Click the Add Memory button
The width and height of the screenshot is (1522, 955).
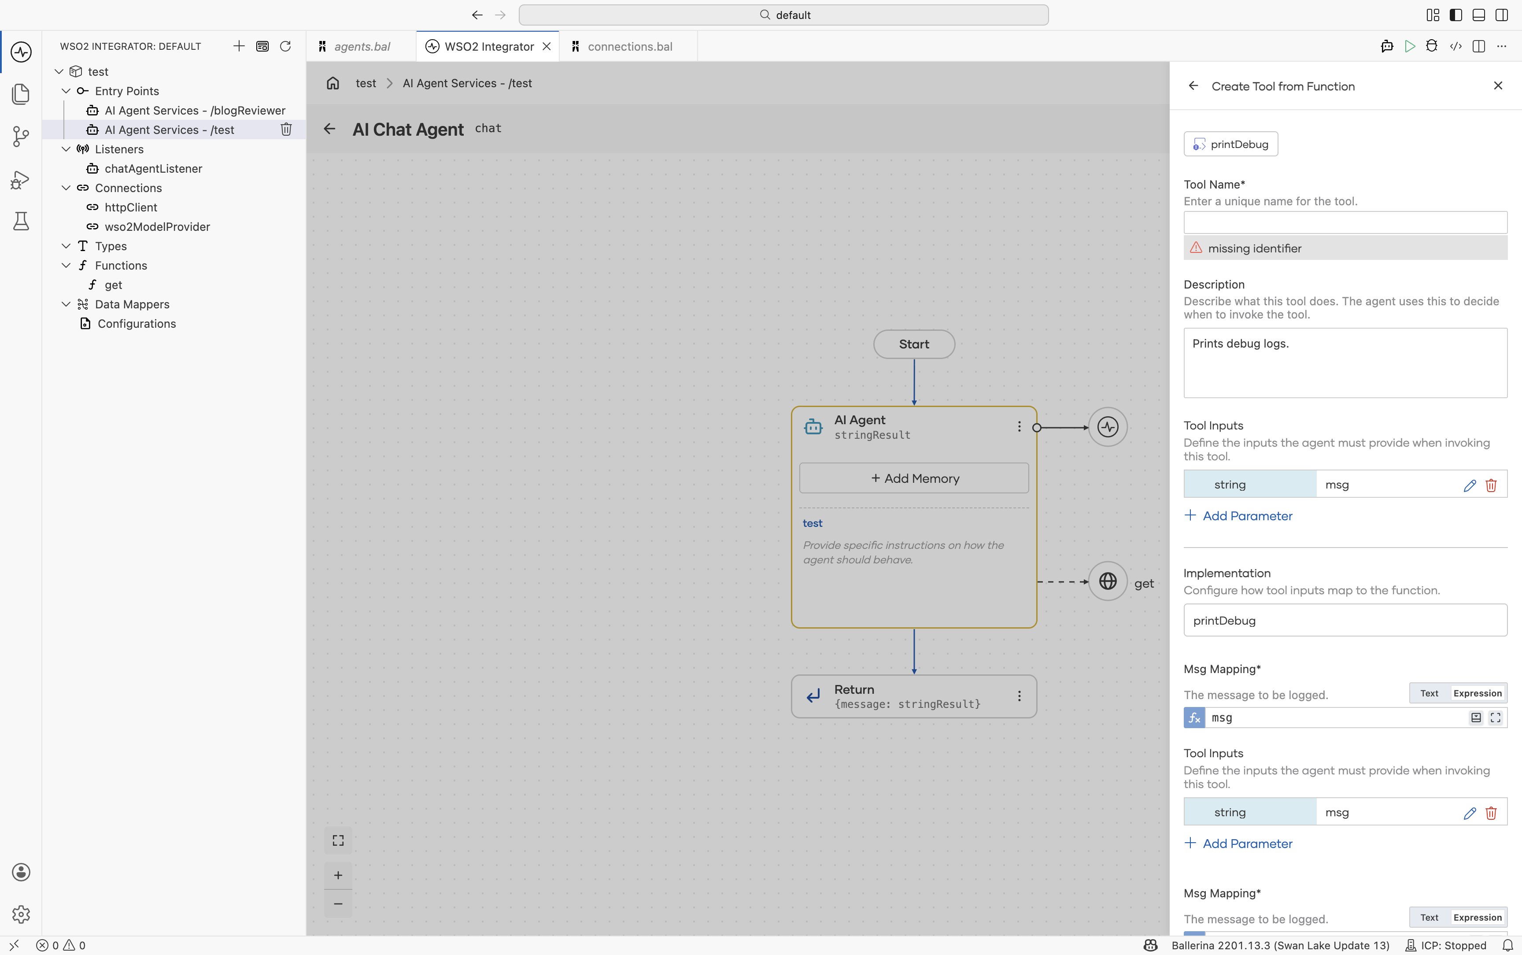(x=914, y=478)
